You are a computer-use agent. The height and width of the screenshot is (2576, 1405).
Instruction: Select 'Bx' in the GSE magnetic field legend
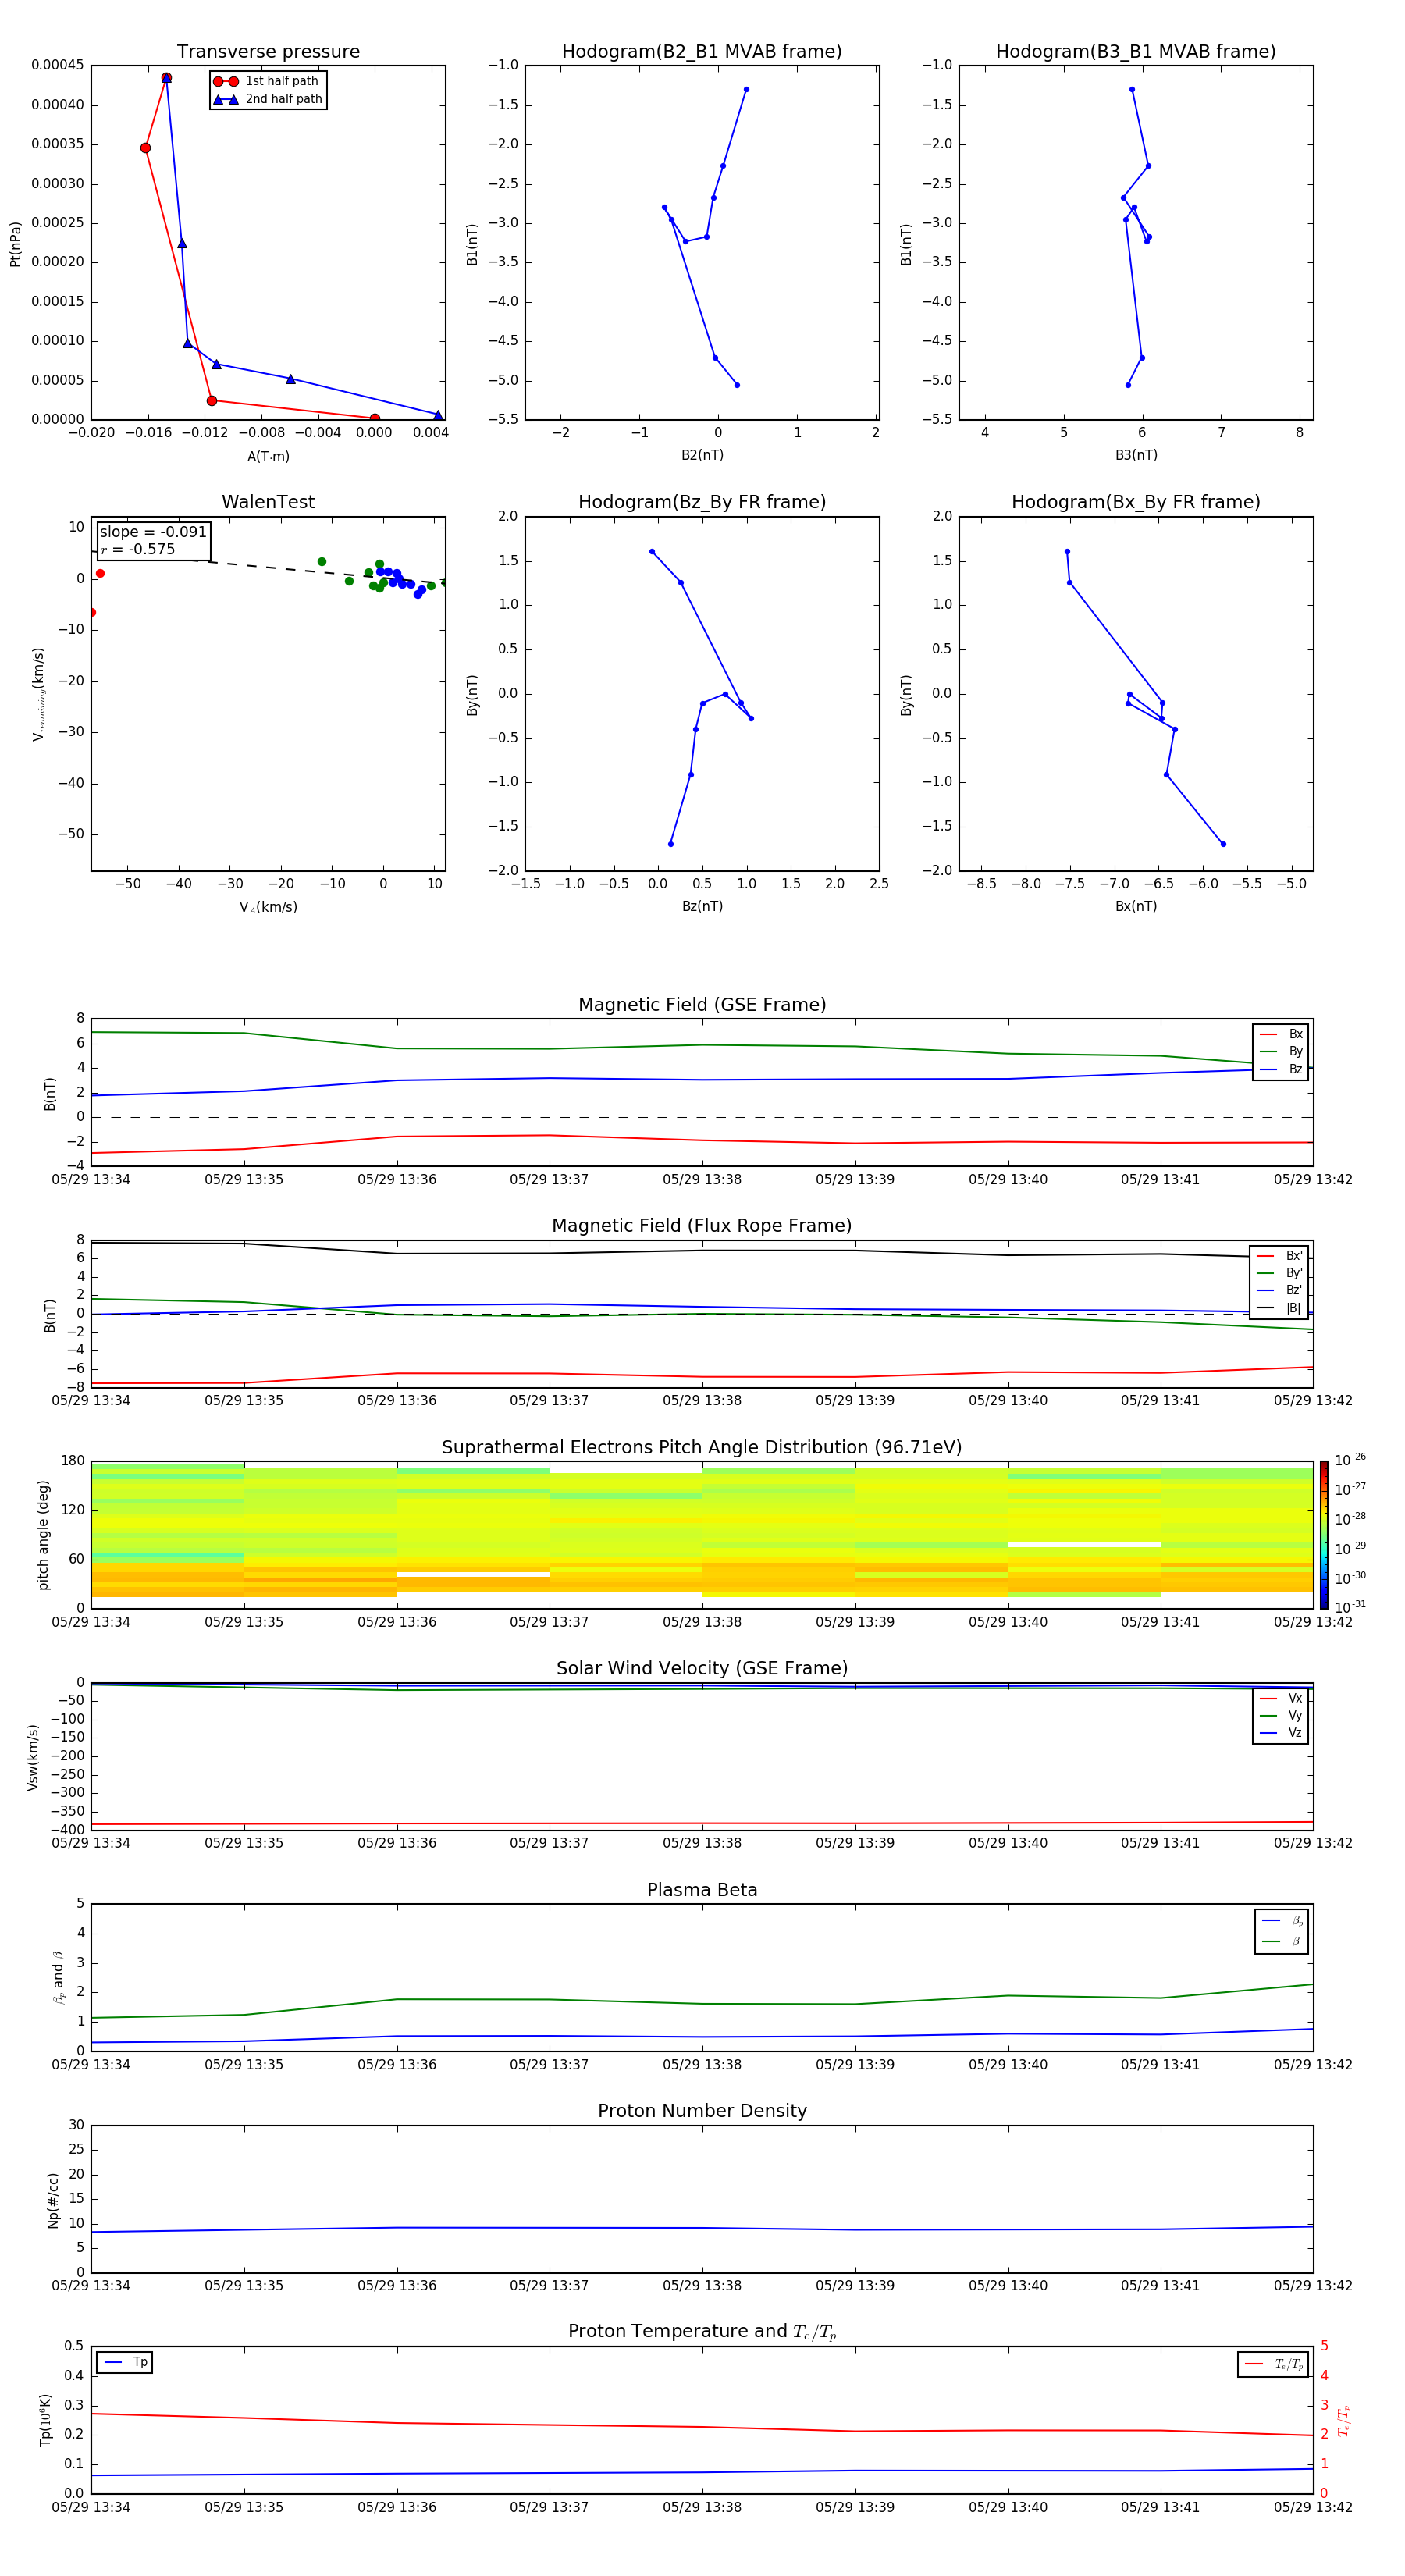pyautogui.click(x=1281, y=1034)
